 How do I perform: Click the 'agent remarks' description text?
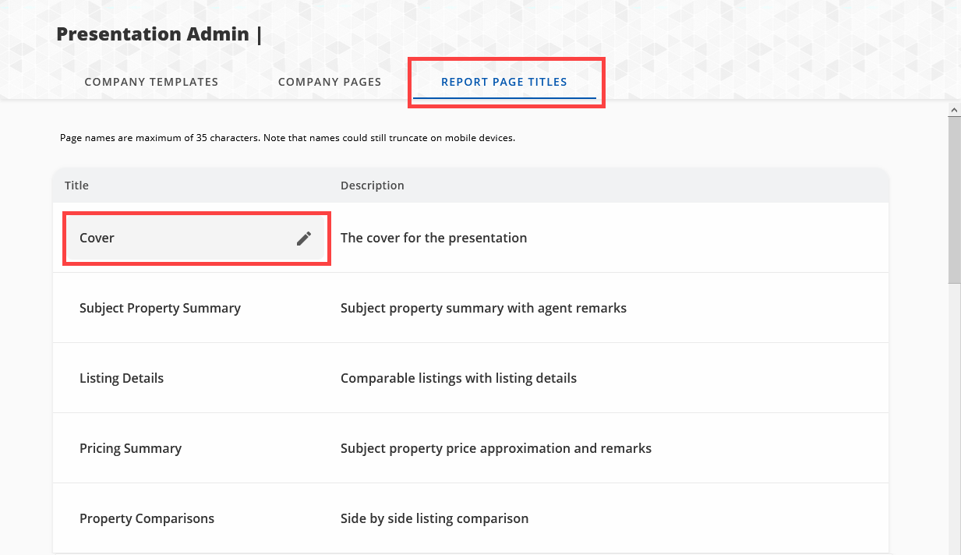[483, 308]
